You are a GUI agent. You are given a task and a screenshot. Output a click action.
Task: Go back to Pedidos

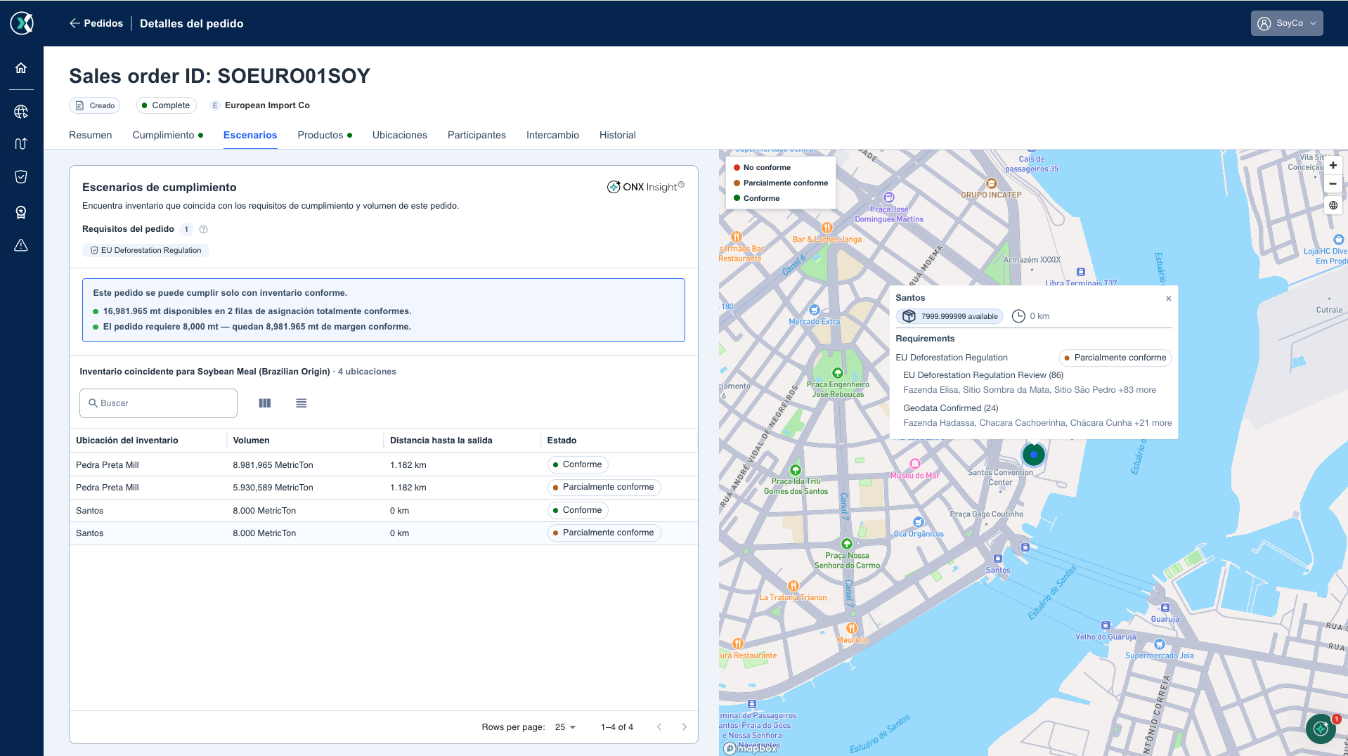96,23
